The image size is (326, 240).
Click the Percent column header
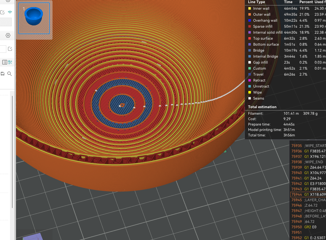click(x=306, y=2)
